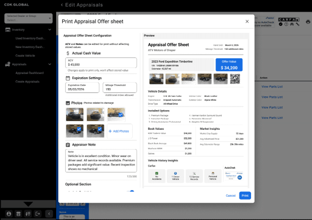Click the calendar Expiration Settings icon
The height and width of the screenshot is (220, 312).
[x=68, y=78]
